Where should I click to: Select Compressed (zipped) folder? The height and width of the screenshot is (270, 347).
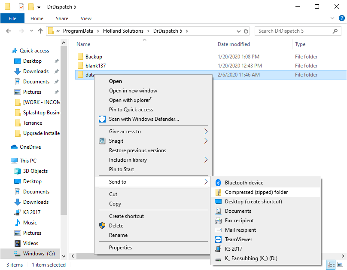tap(265, 192)
